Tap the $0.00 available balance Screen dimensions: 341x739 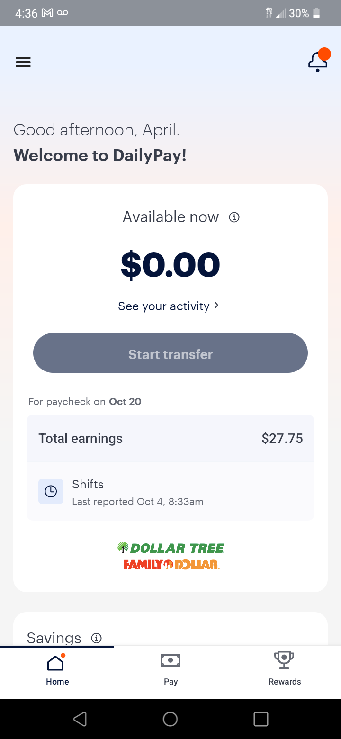pos(170,264)
